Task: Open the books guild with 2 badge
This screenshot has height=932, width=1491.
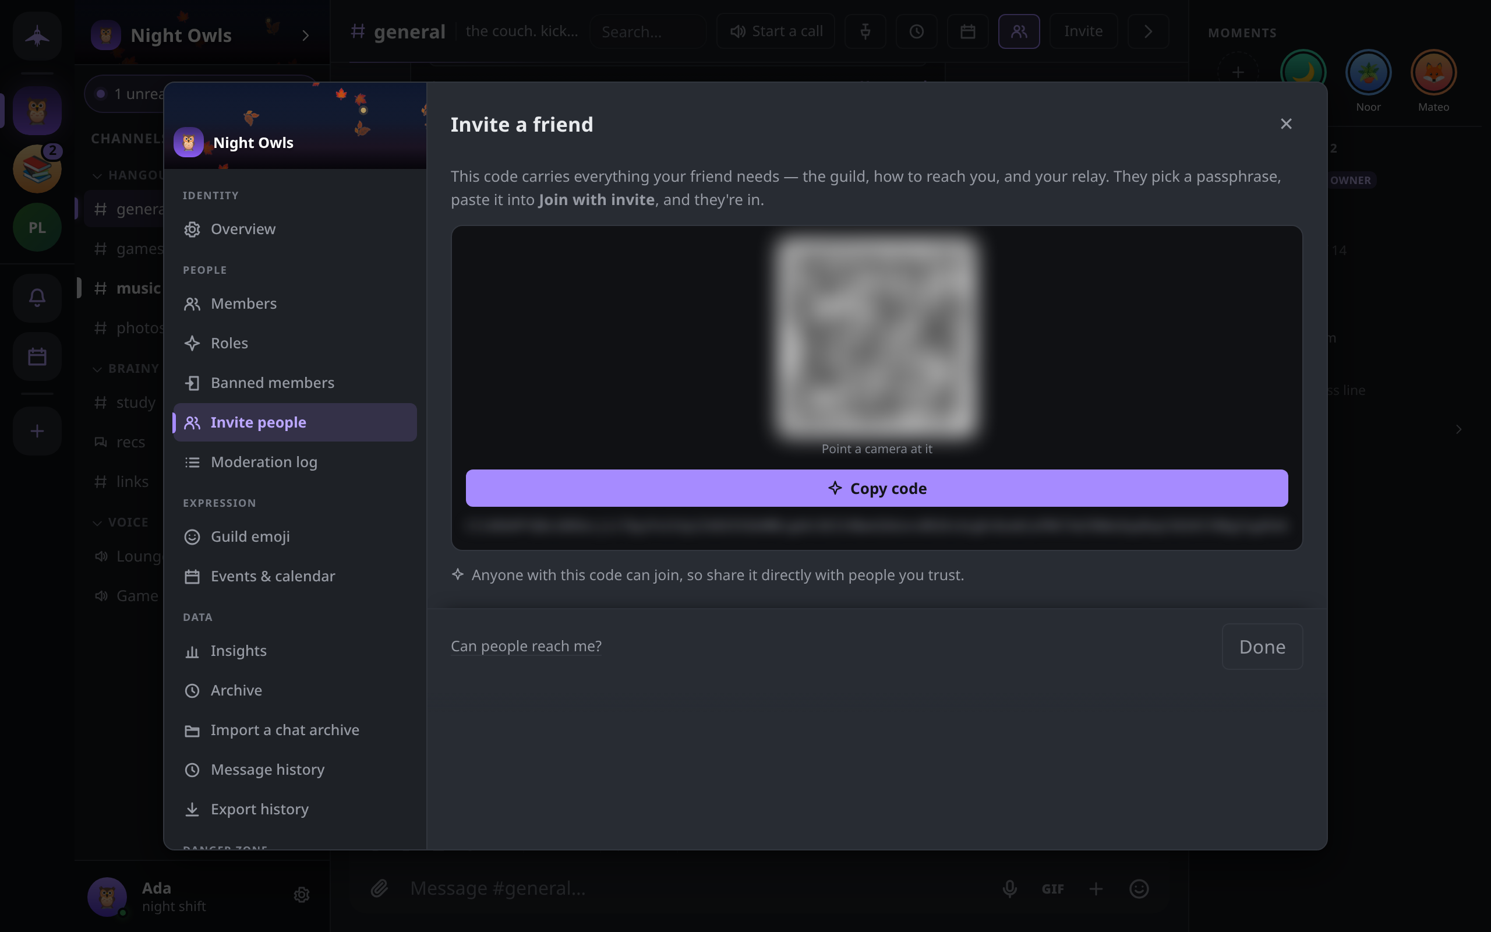Action: pos(37,169)
